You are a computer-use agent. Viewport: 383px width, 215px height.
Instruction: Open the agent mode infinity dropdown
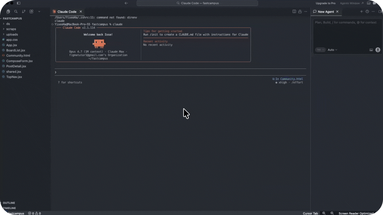tap(320, 50)
